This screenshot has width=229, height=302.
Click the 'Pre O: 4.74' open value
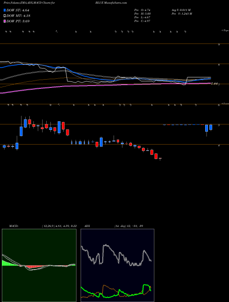pos(142,10)
